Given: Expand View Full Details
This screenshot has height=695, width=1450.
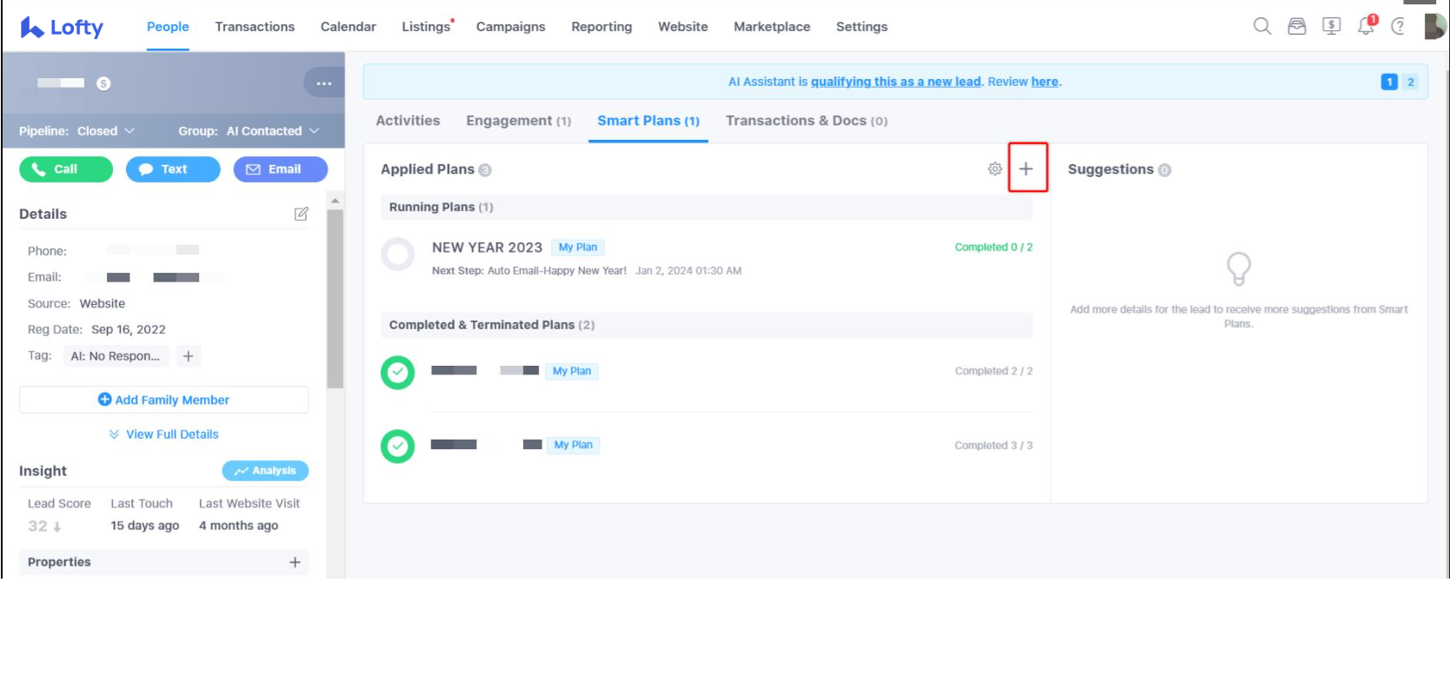Looking at the screenshot, I should coord(163,434).
